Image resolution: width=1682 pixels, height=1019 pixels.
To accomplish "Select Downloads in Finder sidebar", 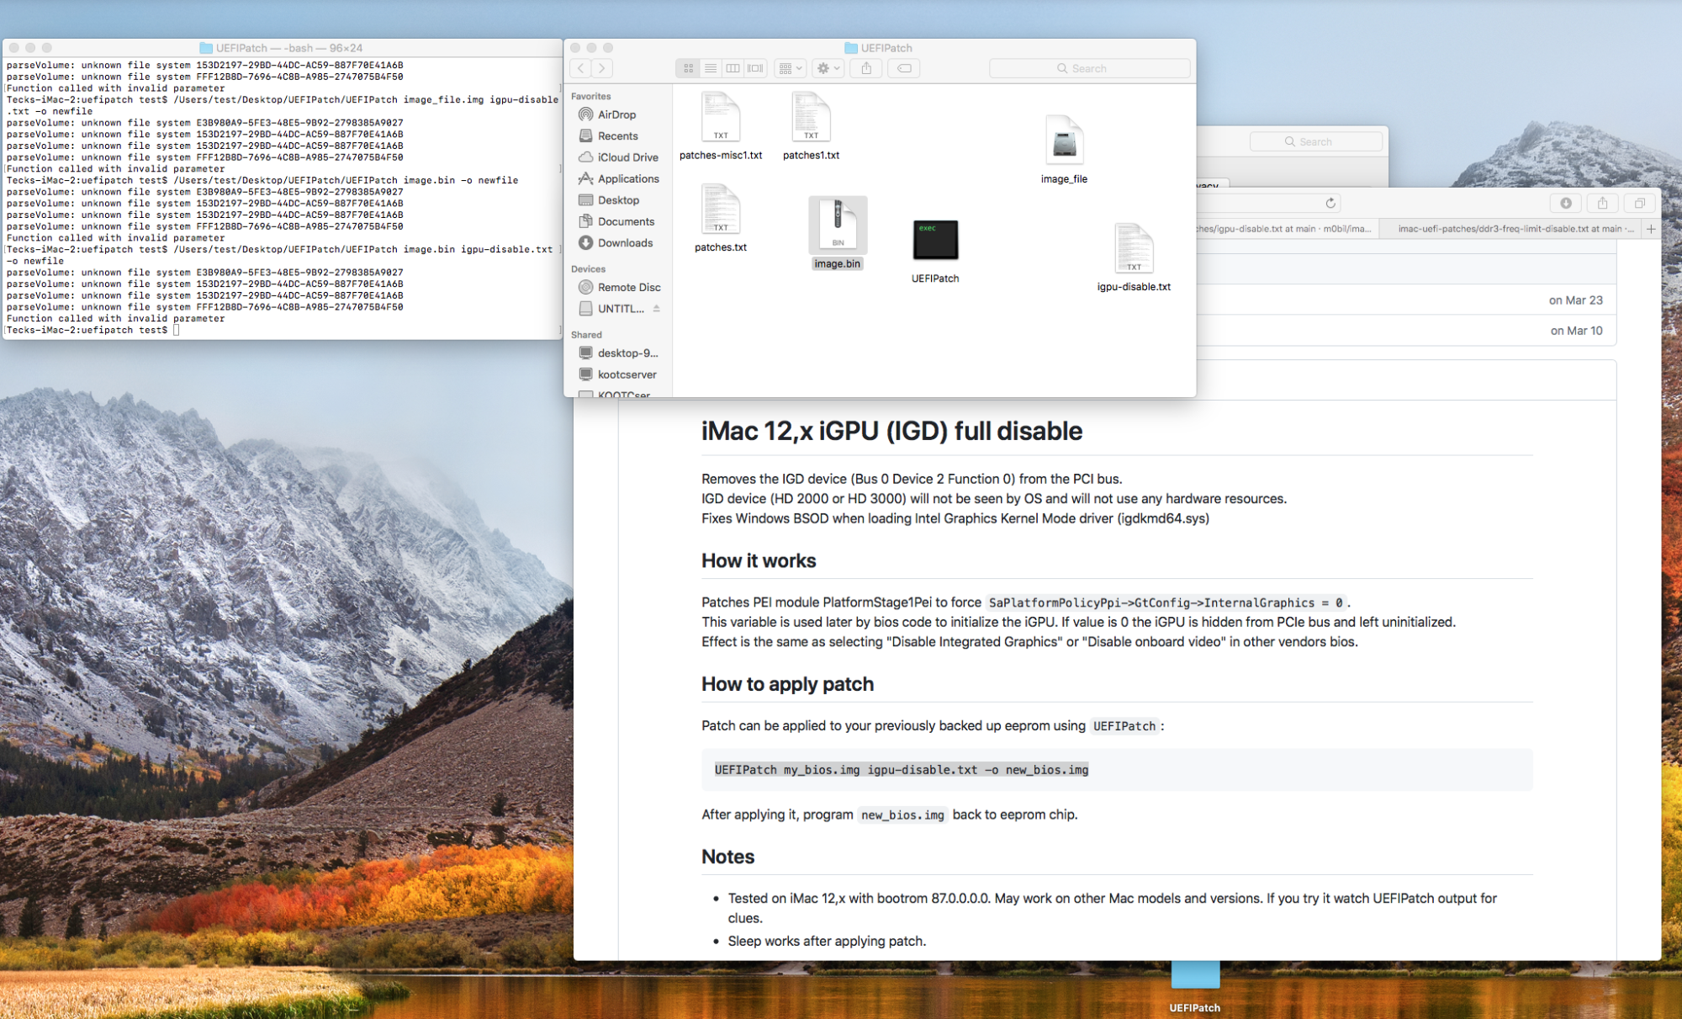I will 625,243.
